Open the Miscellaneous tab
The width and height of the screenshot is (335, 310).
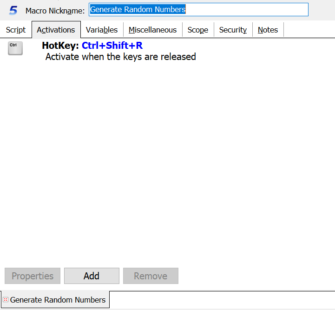coord(152,30)
